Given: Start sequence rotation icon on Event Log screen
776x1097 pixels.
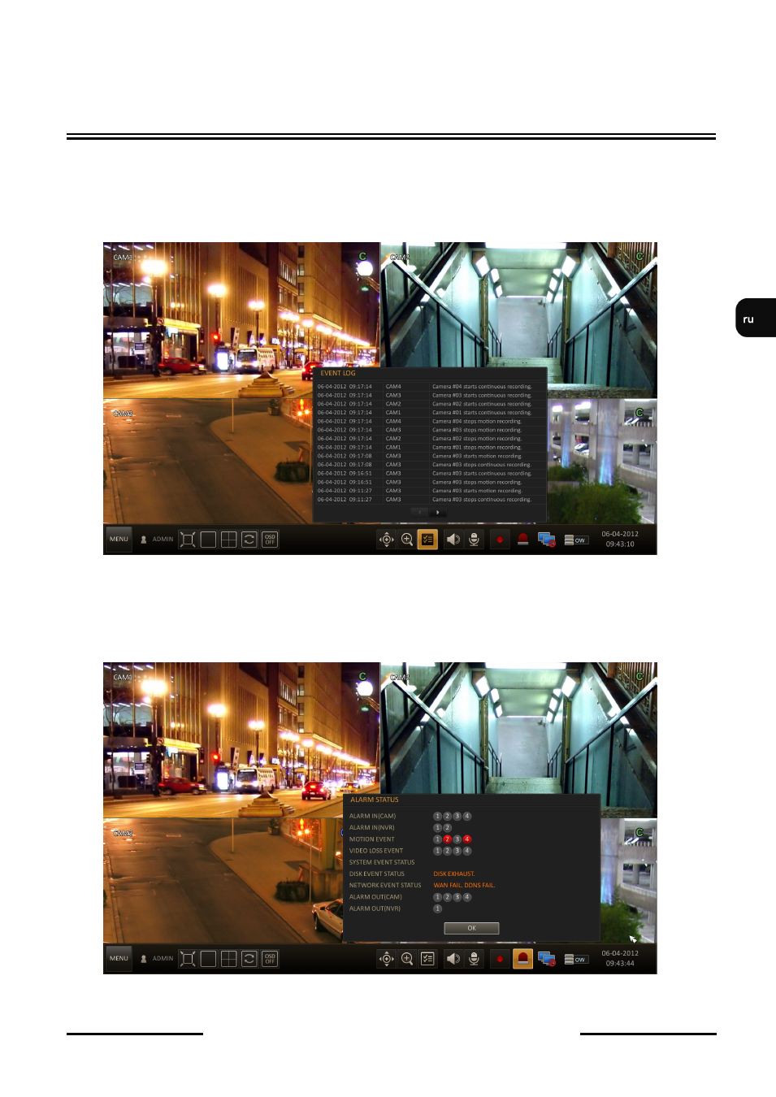Looking at the screenshot, I should (249, 540).
